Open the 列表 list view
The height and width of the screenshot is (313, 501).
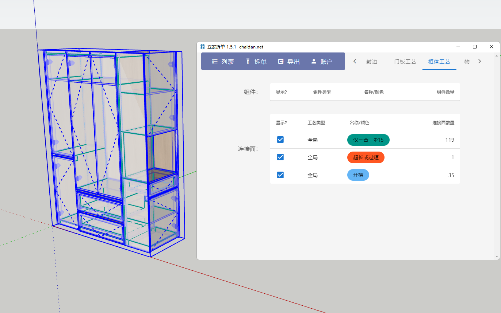click(x=223, y=62)
